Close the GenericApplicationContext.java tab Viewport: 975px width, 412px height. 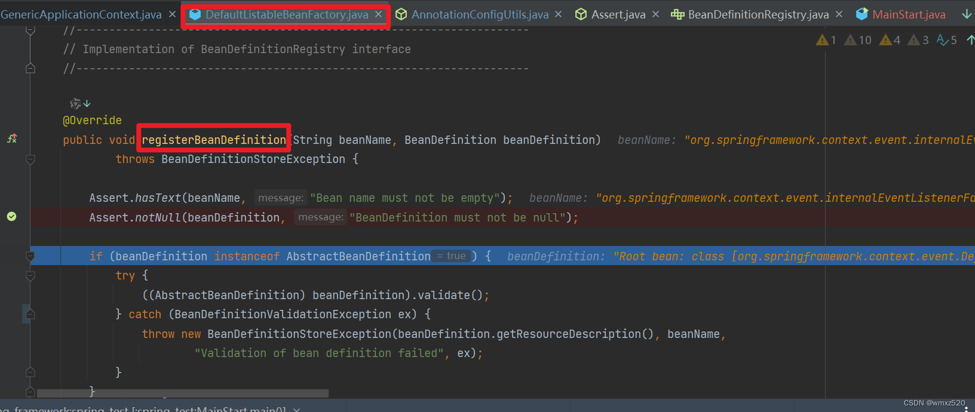pos(172,14)
